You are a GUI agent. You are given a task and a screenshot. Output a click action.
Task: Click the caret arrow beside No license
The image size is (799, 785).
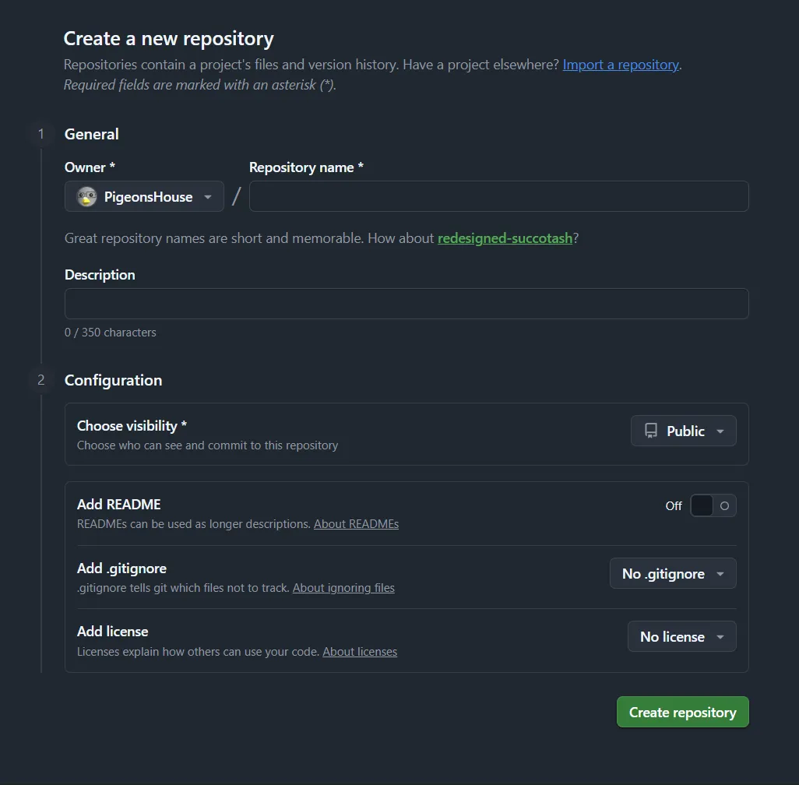click(x=720, y=637)
